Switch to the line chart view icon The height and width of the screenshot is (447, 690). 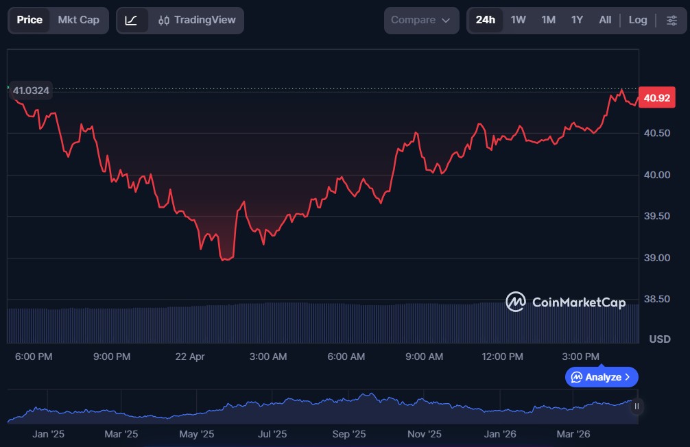coord(132,20)
